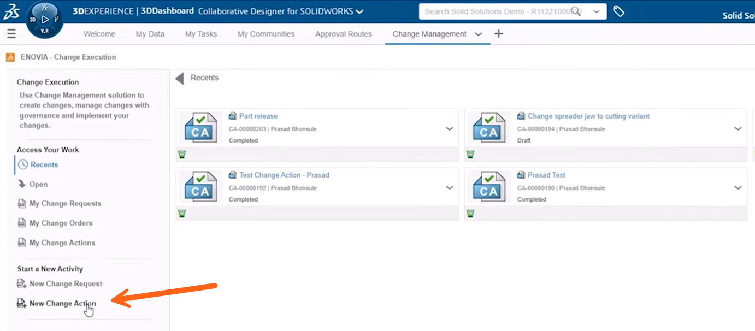Open the Collaborative Designer for SOLIDWORKS dropdown

tap(359, 10)
